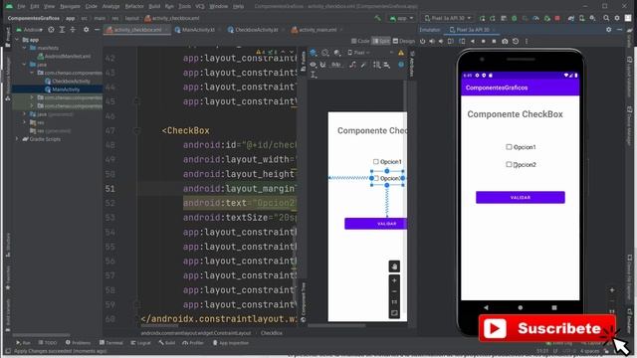Click the IDE settings gear in top toolbar

coord(617,18)
